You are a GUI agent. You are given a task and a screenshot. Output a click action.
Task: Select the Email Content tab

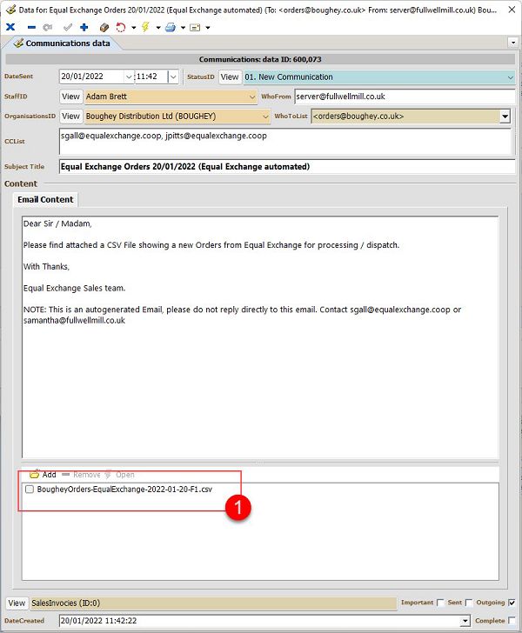point(45,199)
